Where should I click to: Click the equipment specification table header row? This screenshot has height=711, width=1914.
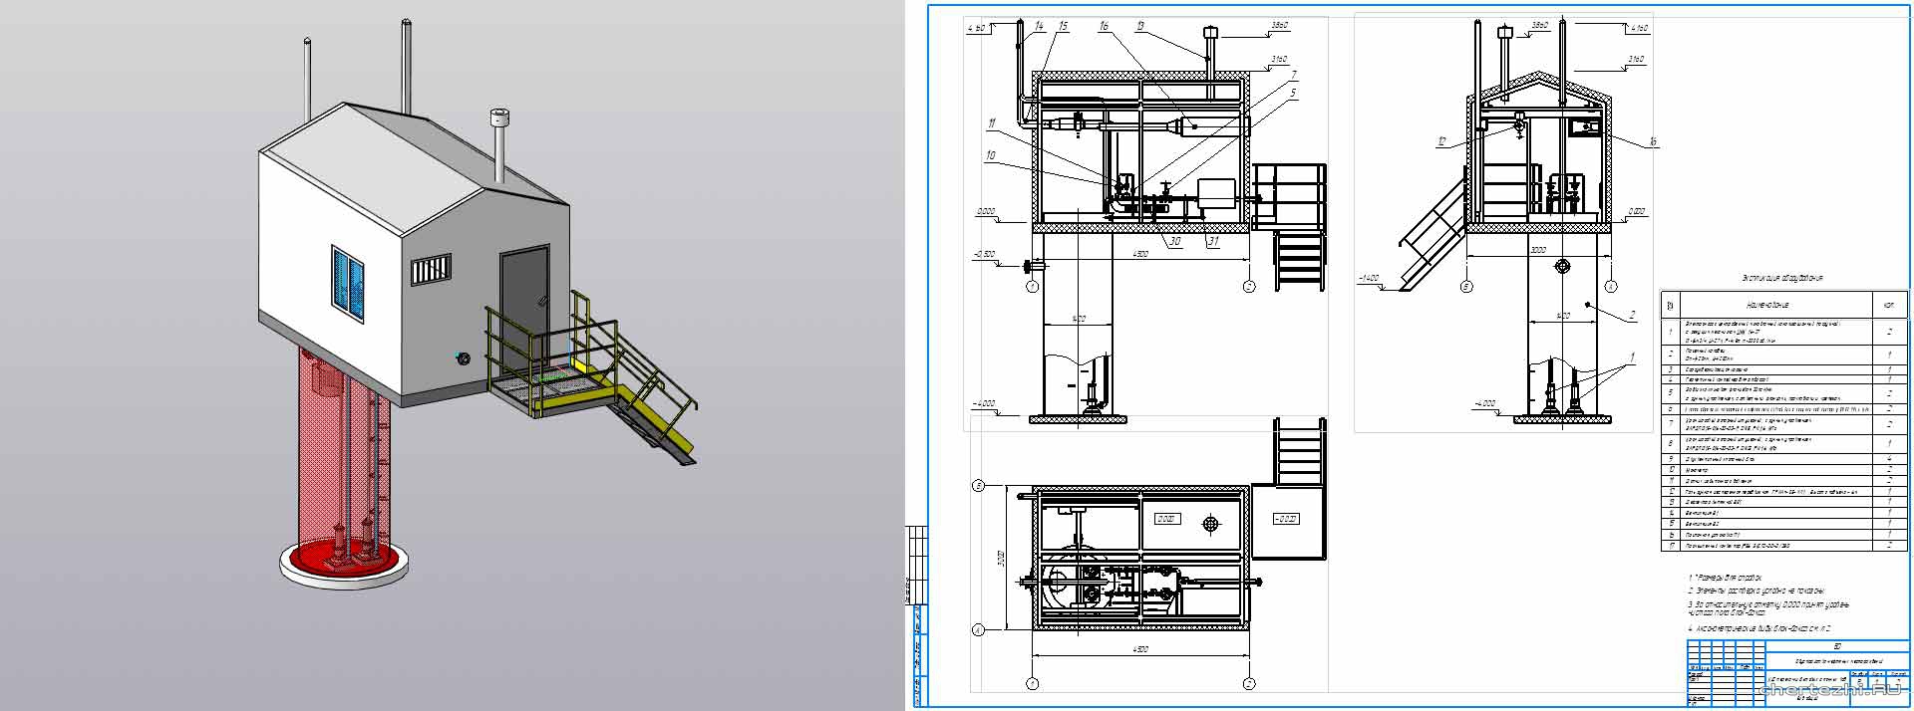[x=1783, y=305]
